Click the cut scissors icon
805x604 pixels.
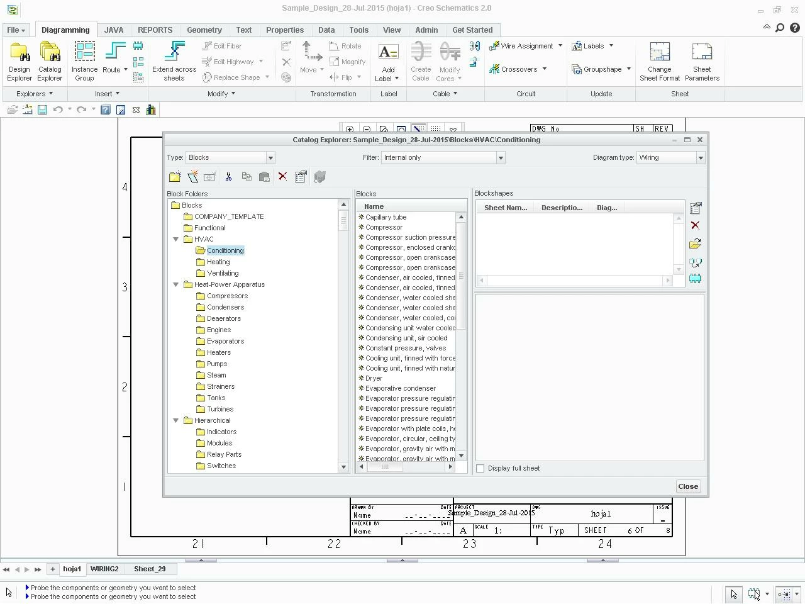click(228, 177)
